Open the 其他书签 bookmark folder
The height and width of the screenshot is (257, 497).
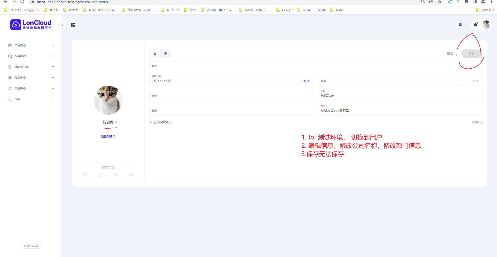pos(485,10)
